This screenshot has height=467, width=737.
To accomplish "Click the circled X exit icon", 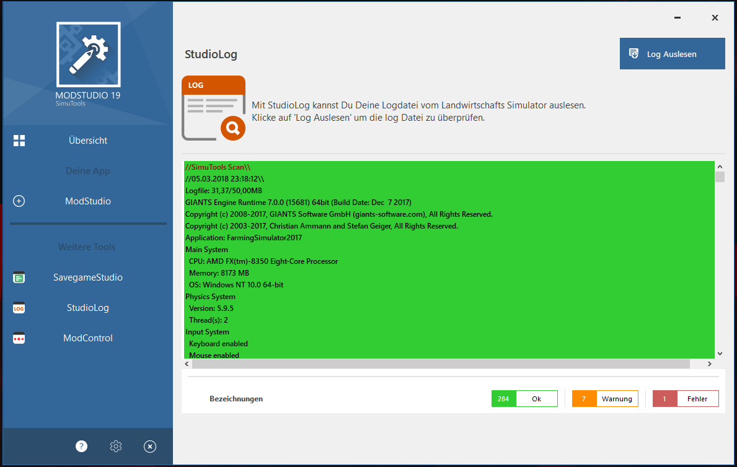I will click(x=150, y=446).
